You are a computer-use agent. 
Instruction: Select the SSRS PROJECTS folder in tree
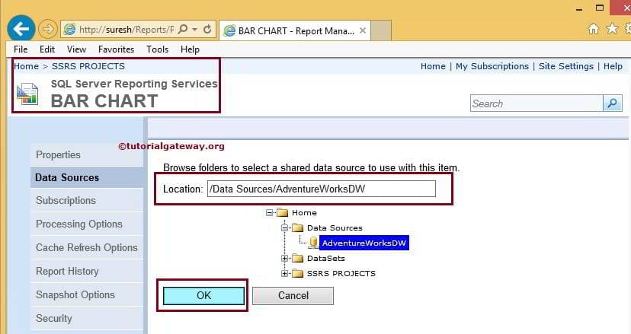point(341,274)
